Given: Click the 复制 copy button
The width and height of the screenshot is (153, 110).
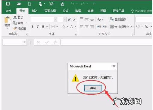Looking at the screenshot, I should coord(18,23).
